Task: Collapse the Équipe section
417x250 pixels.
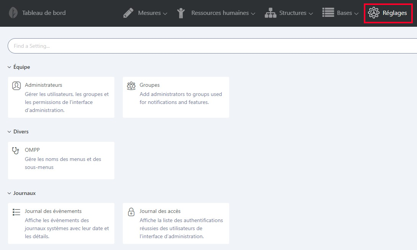Action: [x=10, y=67]
